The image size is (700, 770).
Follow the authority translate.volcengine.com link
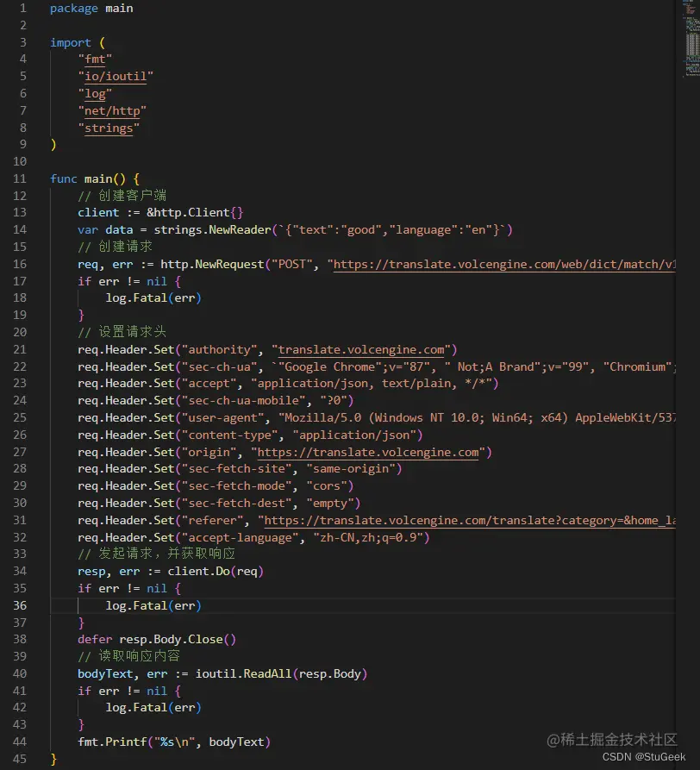click(361, 350)
